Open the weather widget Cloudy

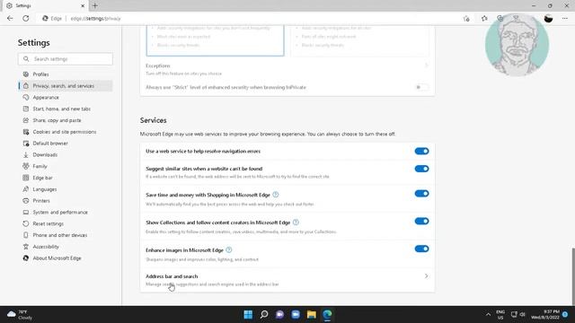click(x=20, y=315)
